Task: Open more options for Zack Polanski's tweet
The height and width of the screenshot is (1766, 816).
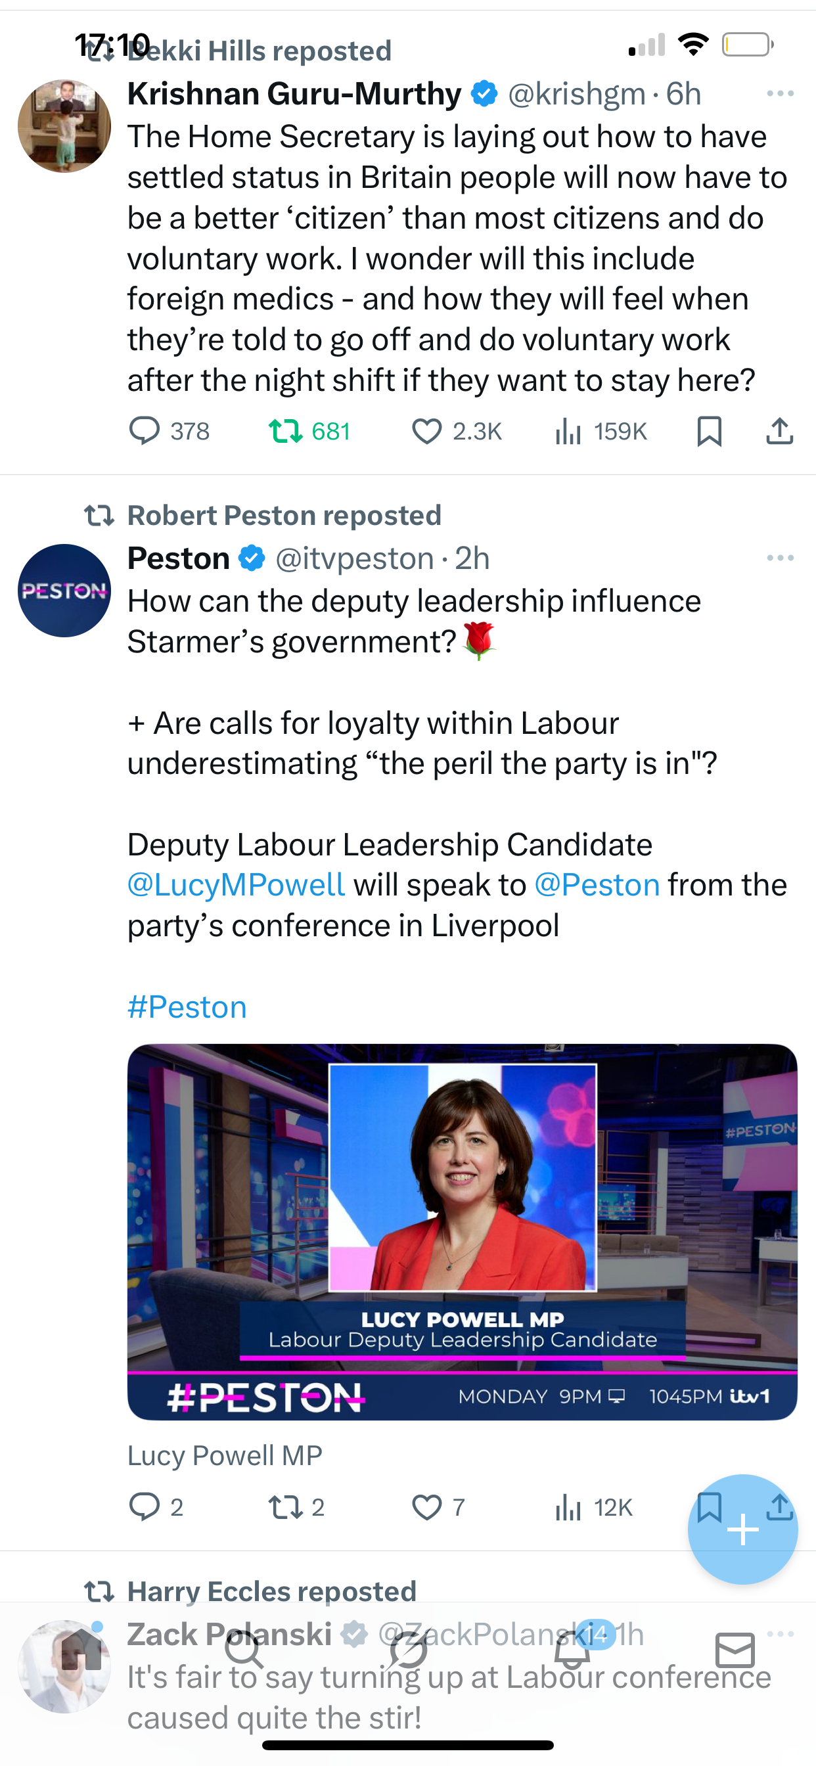Action: point(780,1635)
